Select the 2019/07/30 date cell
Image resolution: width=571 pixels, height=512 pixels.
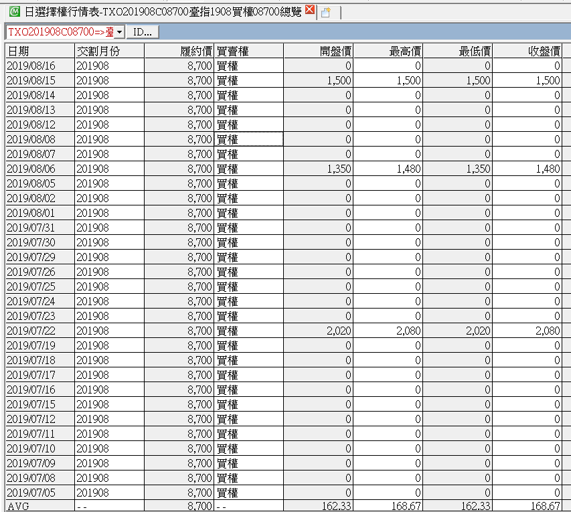pyautogui.click(x=39, y=242)
